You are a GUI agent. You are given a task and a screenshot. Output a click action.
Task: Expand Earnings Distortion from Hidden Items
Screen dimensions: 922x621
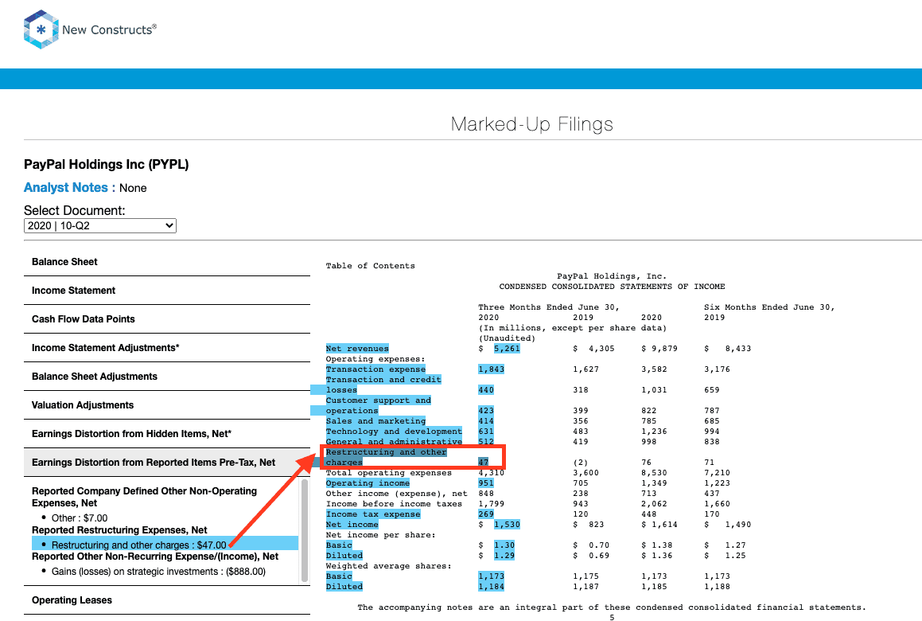pos(167,434)
